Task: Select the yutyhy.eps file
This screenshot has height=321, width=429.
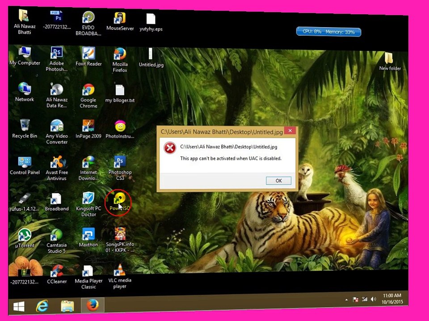Action: pyautogui.click(x=151, y=22)
